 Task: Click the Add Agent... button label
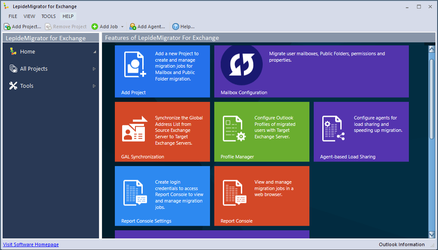(151, 27)
